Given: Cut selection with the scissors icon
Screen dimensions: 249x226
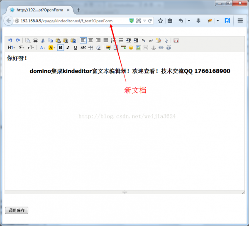Looking at the screenshot, I should click(43, 41).
